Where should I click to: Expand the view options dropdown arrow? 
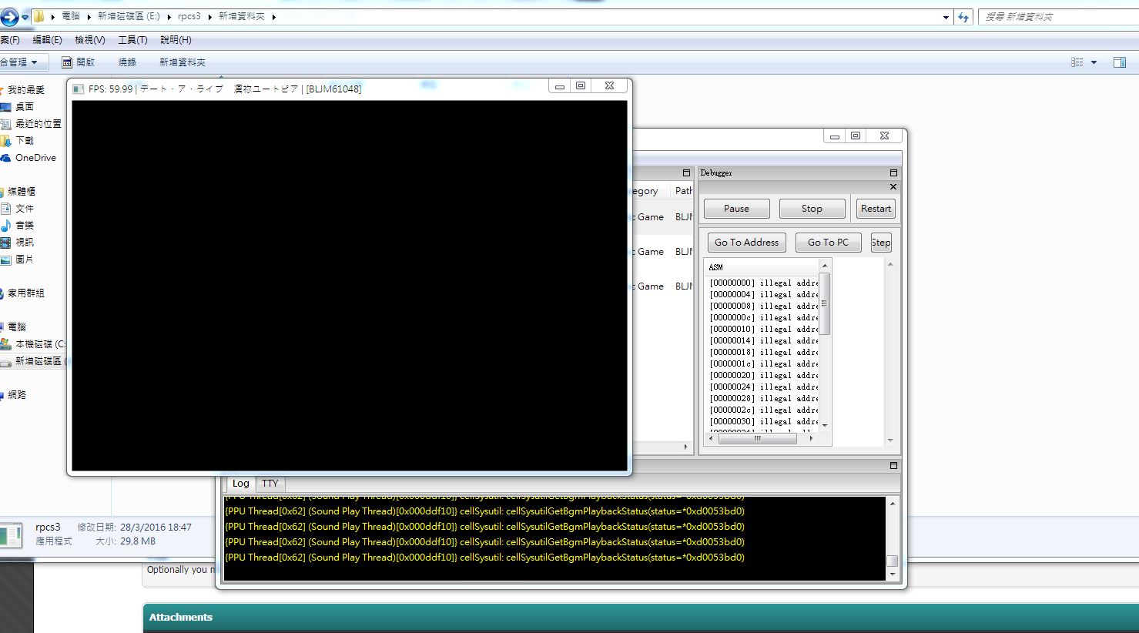(x=1094, y=62)
